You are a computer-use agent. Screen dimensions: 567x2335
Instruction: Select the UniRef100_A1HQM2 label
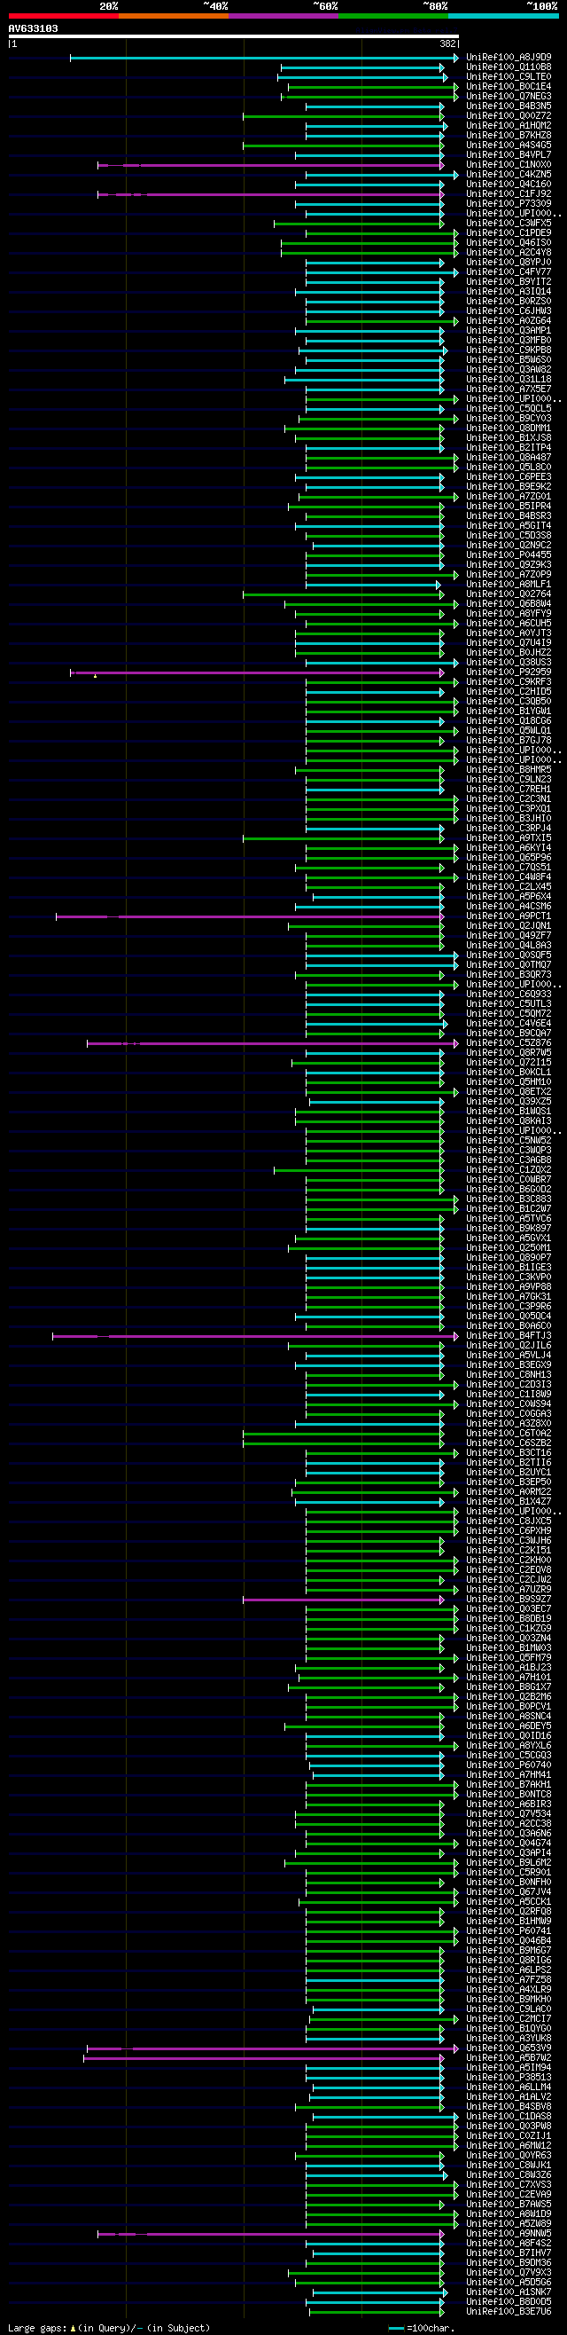(x=509, y=126)
